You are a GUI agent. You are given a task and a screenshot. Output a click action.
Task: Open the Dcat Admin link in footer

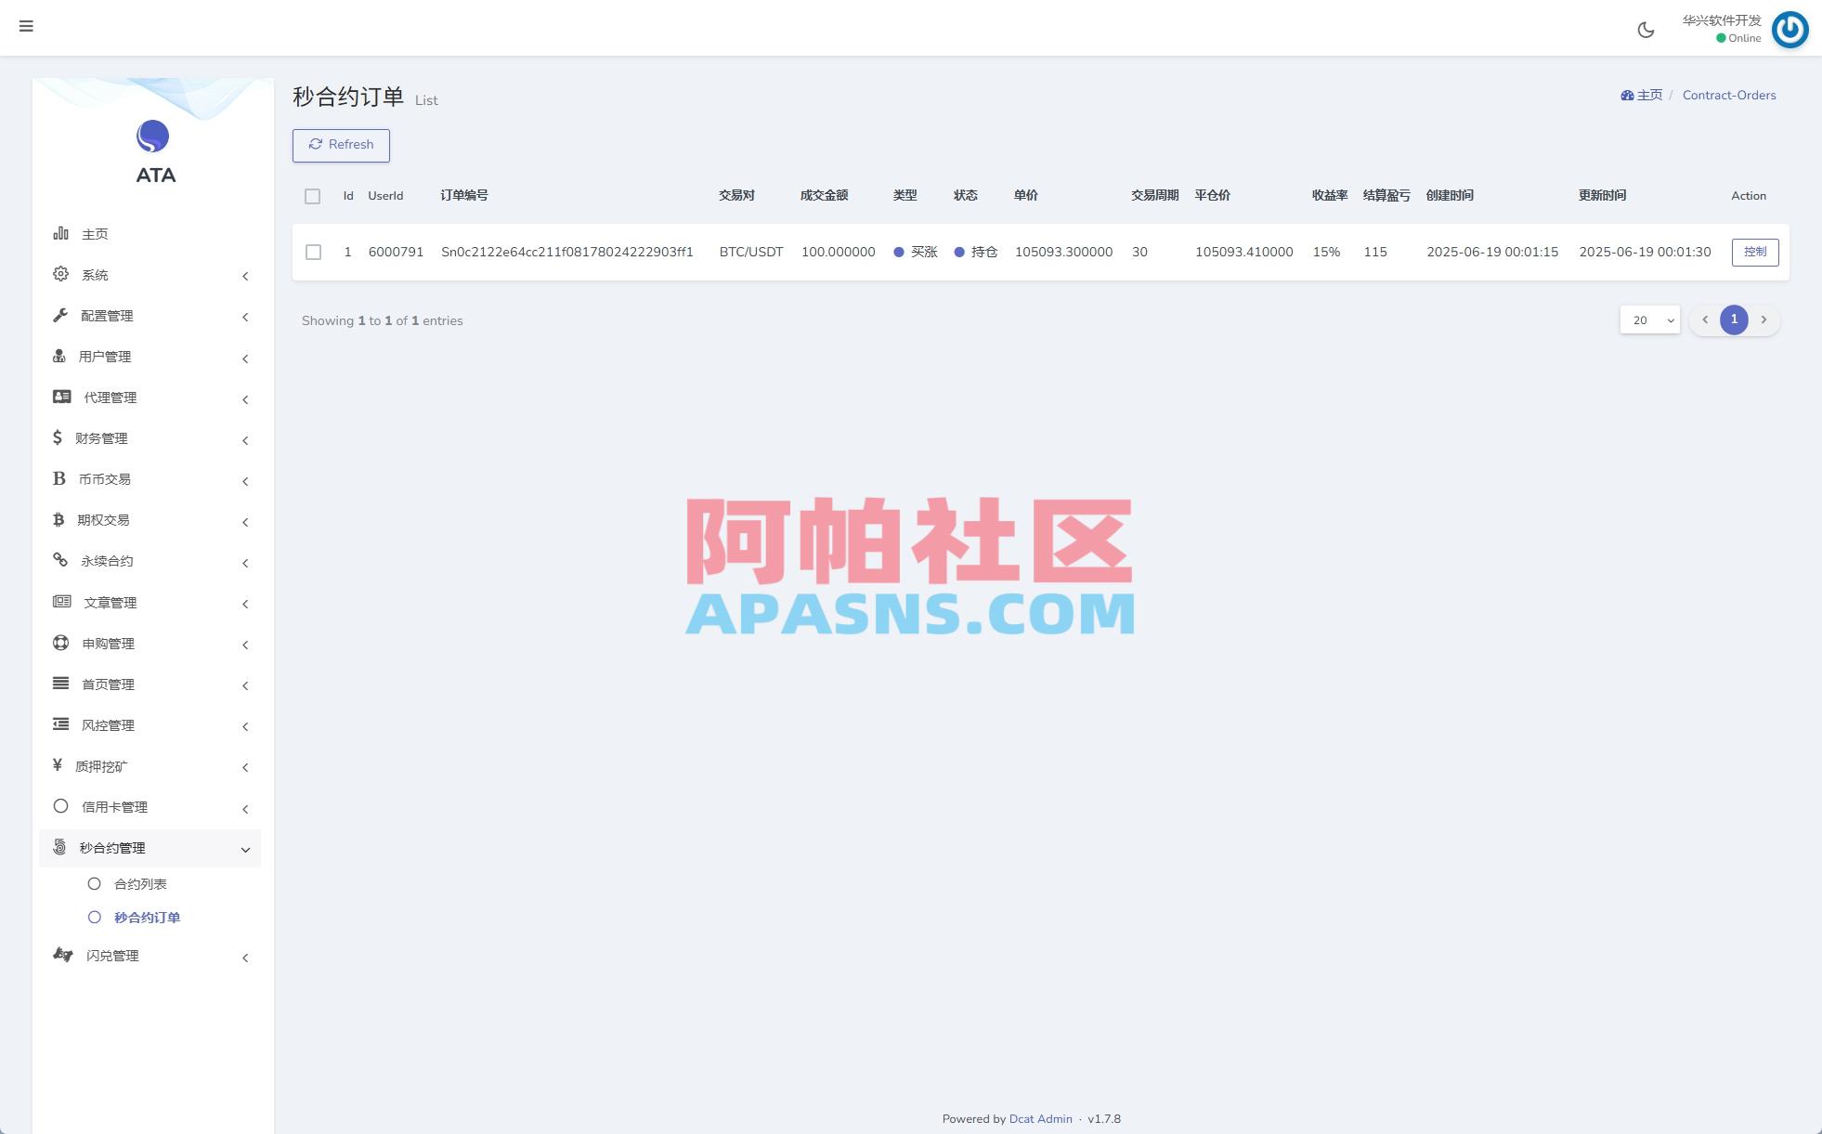coord(1040,1118)
